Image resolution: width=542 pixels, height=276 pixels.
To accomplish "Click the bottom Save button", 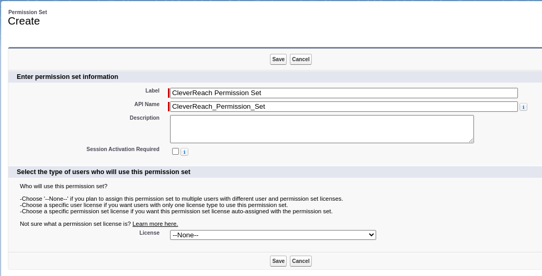I will point(278,261).
